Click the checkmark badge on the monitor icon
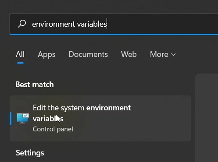Image resolution: width=218 pixels, height=162 pixels. tap(26, 116)
